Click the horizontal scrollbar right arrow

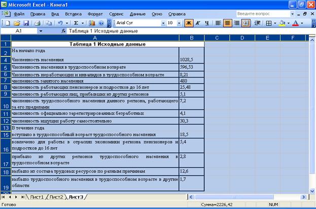(x=303, y=197)
